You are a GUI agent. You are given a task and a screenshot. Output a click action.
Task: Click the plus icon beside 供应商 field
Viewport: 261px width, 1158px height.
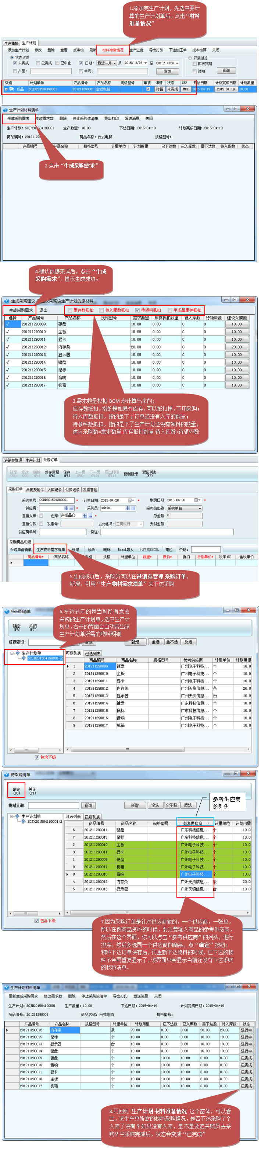click(66, 508)
